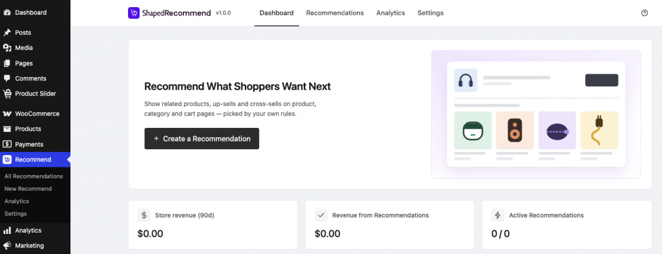This screenshot has height=254, width=662.
Task: Switch to the Recommendations tab
Action: (335, 13)
